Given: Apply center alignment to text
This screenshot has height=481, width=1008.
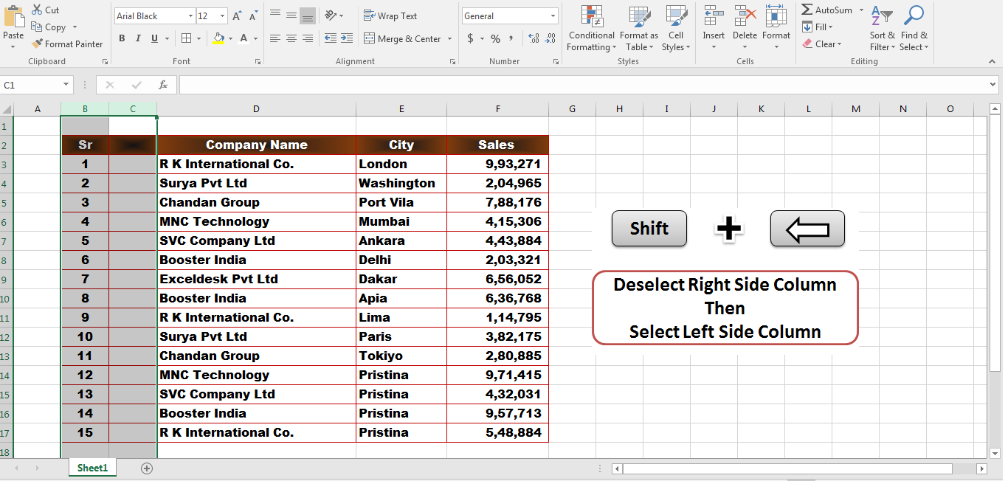Looking at the screenshot, I should [x=290, y=38].
